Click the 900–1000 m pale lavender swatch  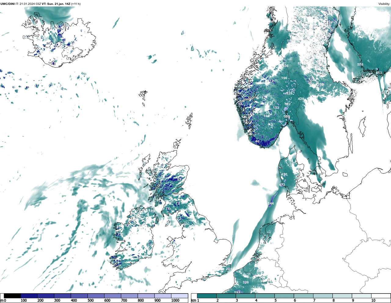click(x=163, y=296)
